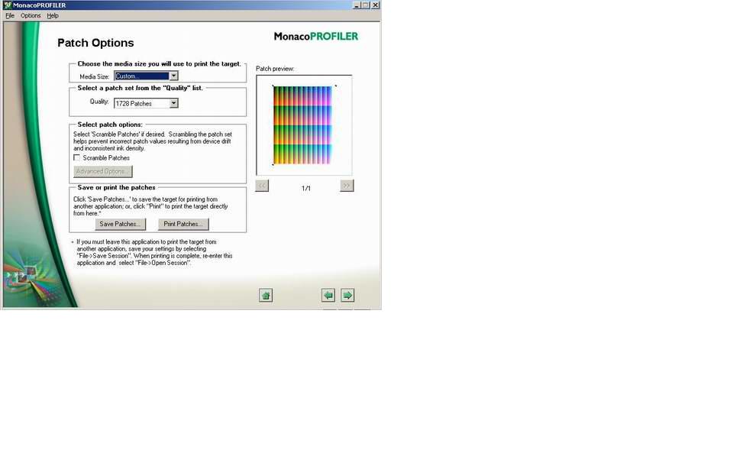Open the File menu
This screenshot has height=466, width=733.
click(10, 15)
